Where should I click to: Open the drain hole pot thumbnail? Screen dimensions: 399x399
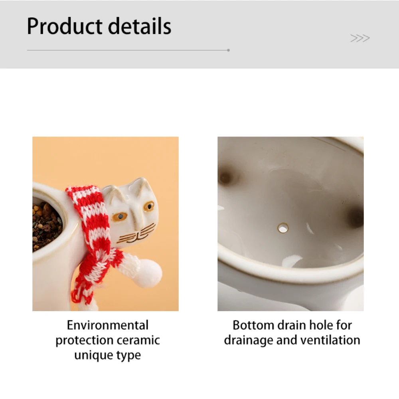290,224
